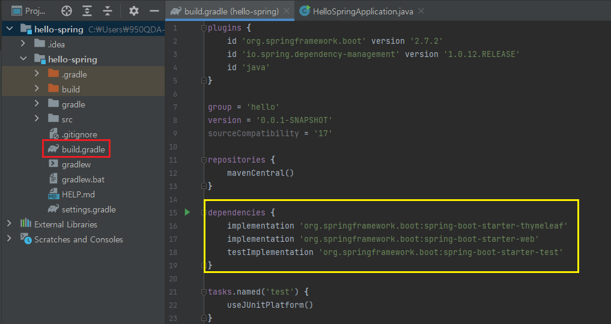The image size is (611, 324).
Task: Expand Scratches and Consoles node
Action: tap(10, 238)
